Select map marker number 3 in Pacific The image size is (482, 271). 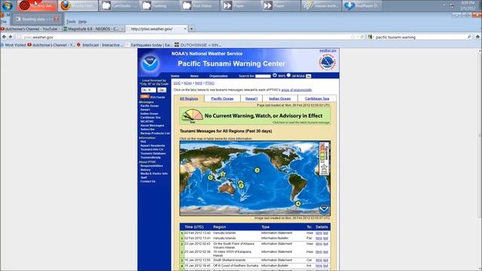tap(257, 170)
